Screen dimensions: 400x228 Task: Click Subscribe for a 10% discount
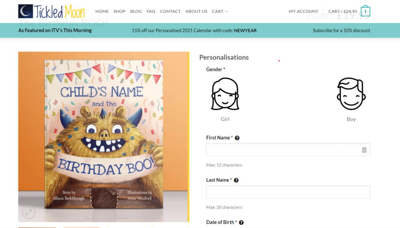coord(341,30)
